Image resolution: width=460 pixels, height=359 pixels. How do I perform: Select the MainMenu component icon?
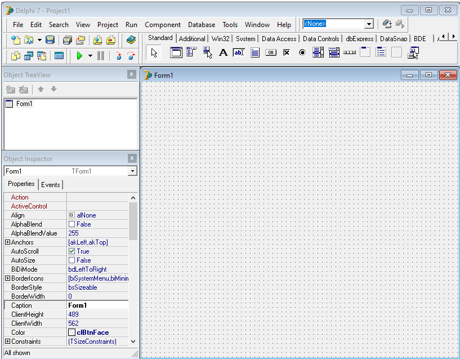point(191,52)
